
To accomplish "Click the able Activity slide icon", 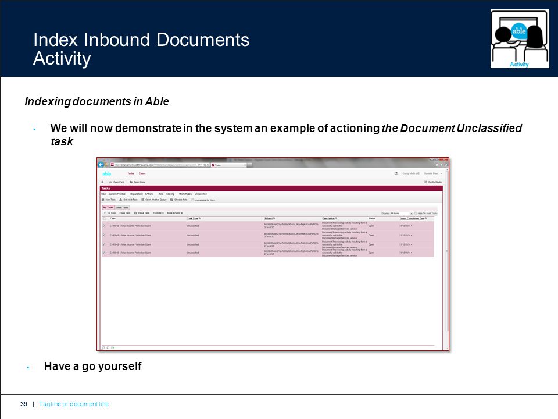I will pos(520,38).
